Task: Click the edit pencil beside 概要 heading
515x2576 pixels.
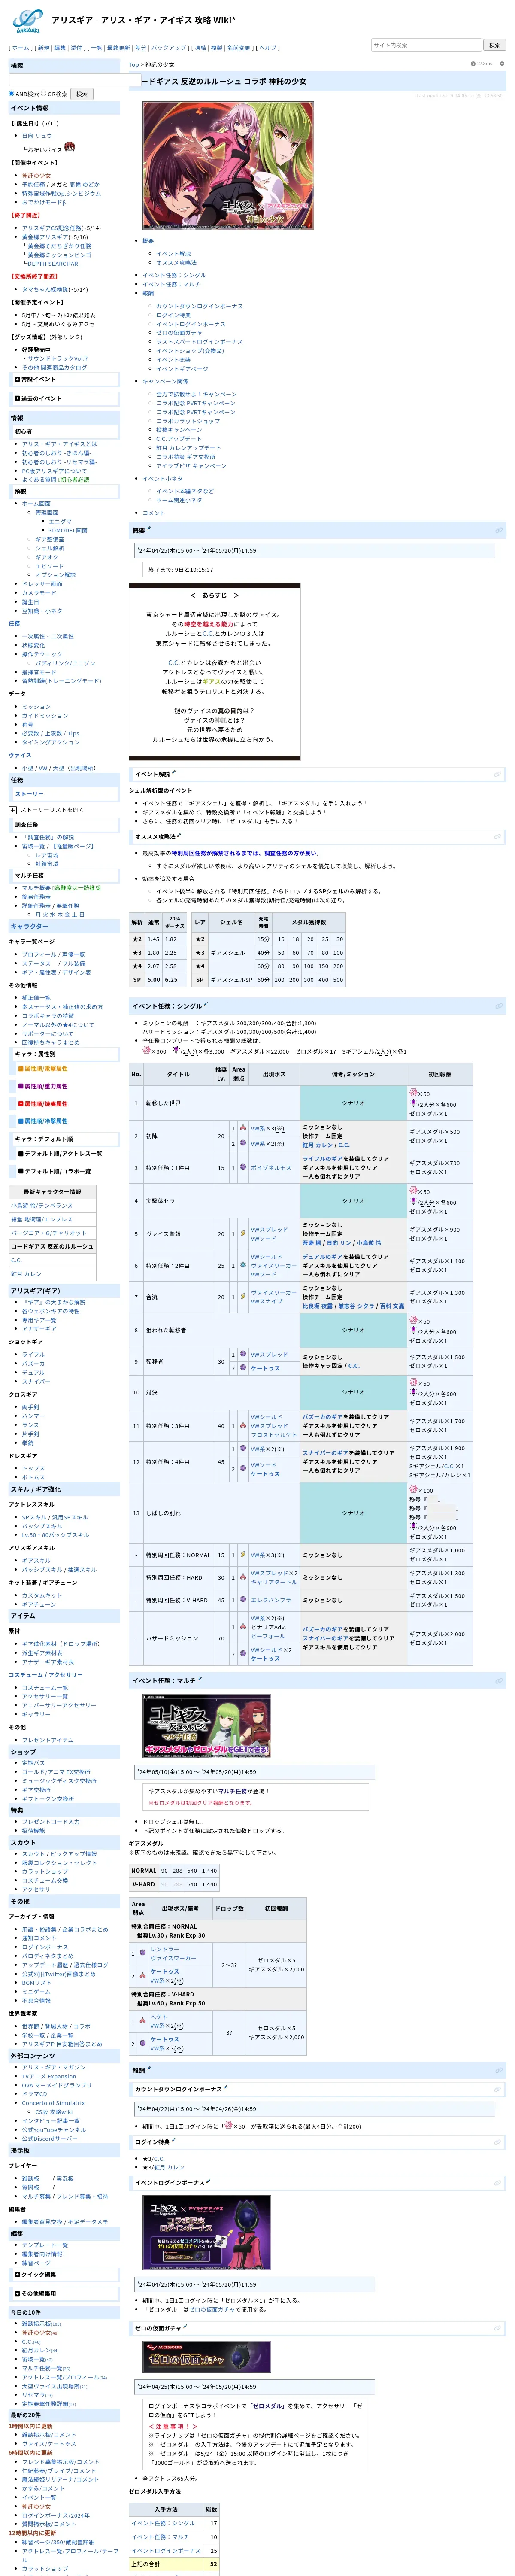Action: coord(148,529)
